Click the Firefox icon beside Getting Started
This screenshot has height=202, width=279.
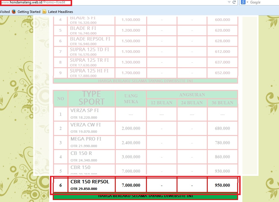14,12
